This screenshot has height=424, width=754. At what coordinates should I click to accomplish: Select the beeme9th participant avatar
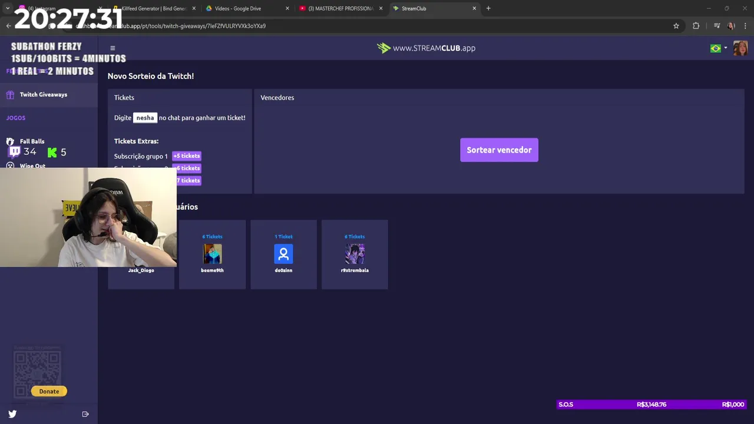click(x=212, y=254)
